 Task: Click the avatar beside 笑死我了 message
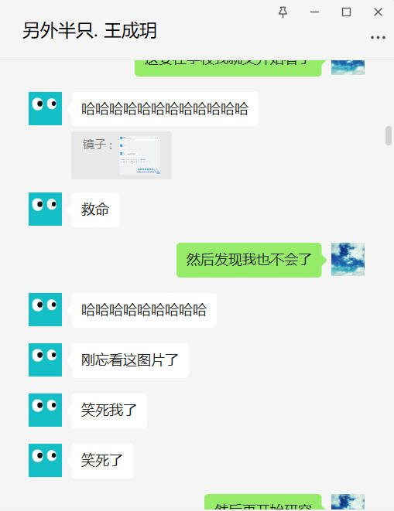coord(45,410)
